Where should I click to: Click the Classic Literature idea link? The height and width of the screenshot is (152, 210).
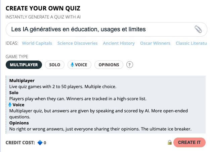(190, 43)
